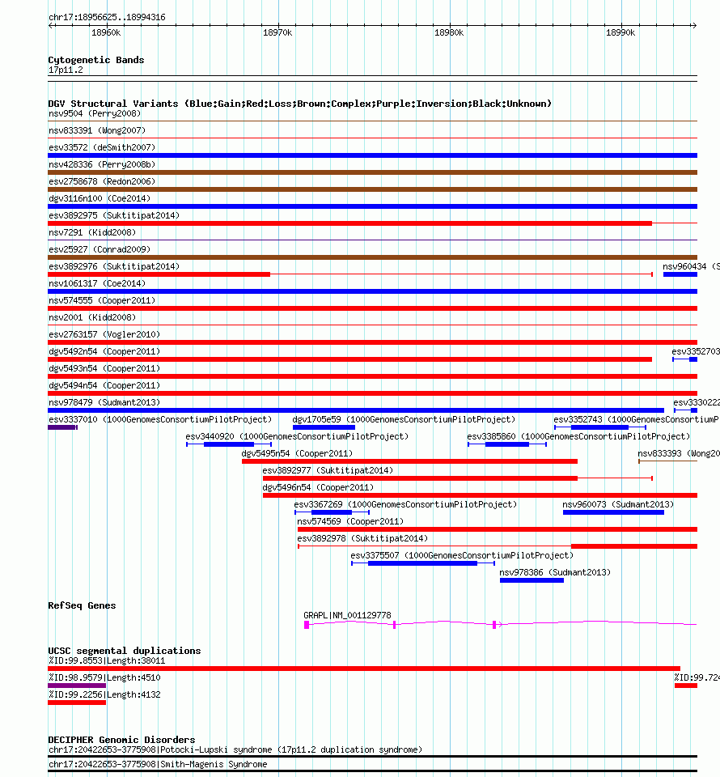Click the purple bar under esv3337010
Image resolution: width=720 pixels, height=777 pixels.
point(62,427)
